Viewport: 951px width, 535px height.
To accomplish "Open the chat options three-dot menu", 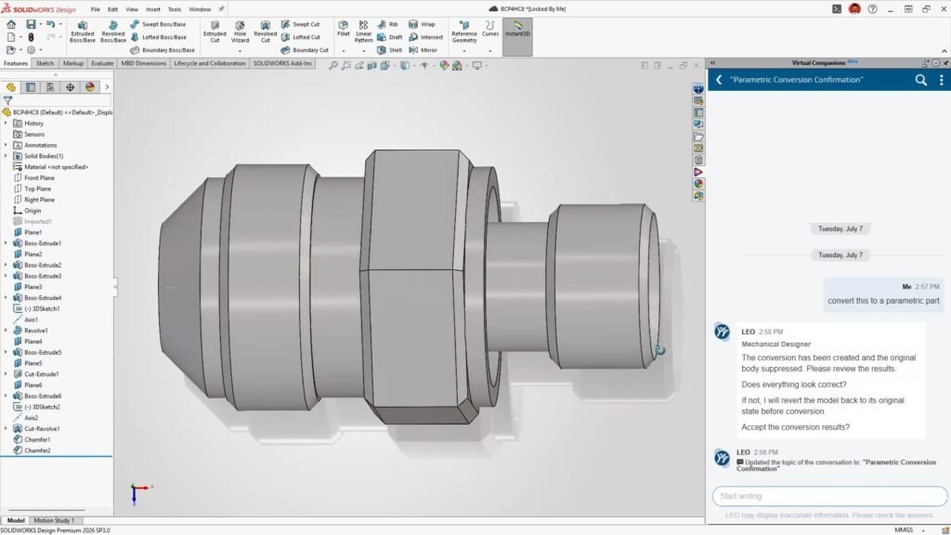I will 942,80.
